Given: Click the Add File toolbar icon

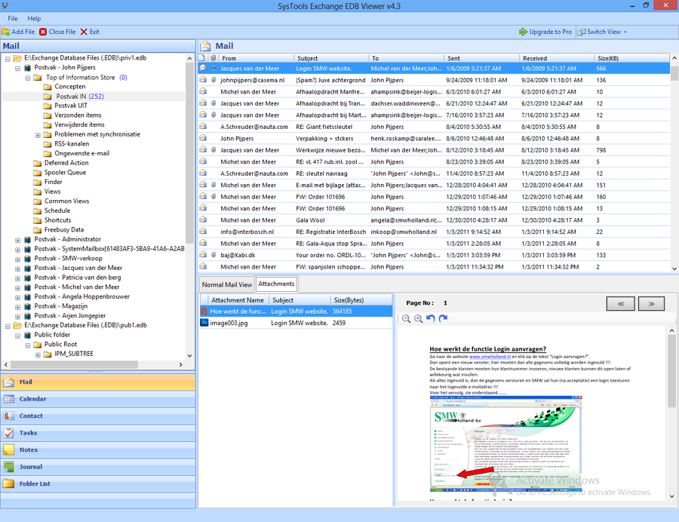Looking at the screenshot, I should click(x=6, y=32).
